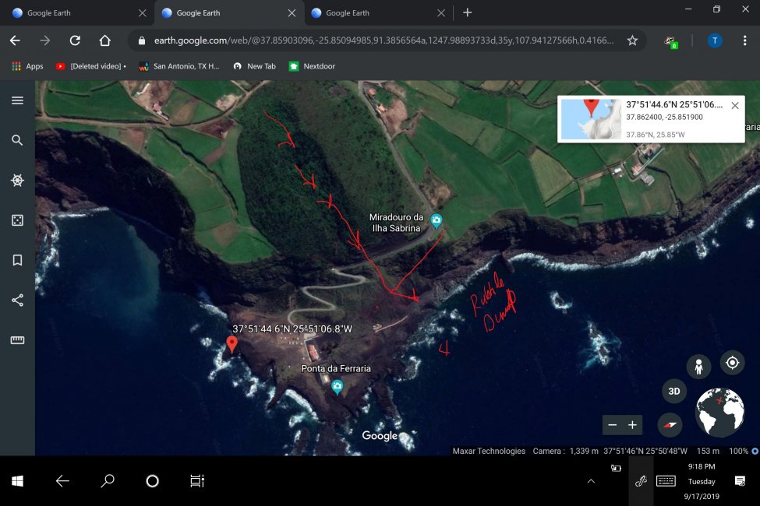Open the Nextdoor bookmark
The width and height of the screenshot is (760, 506).
(312, 66)
